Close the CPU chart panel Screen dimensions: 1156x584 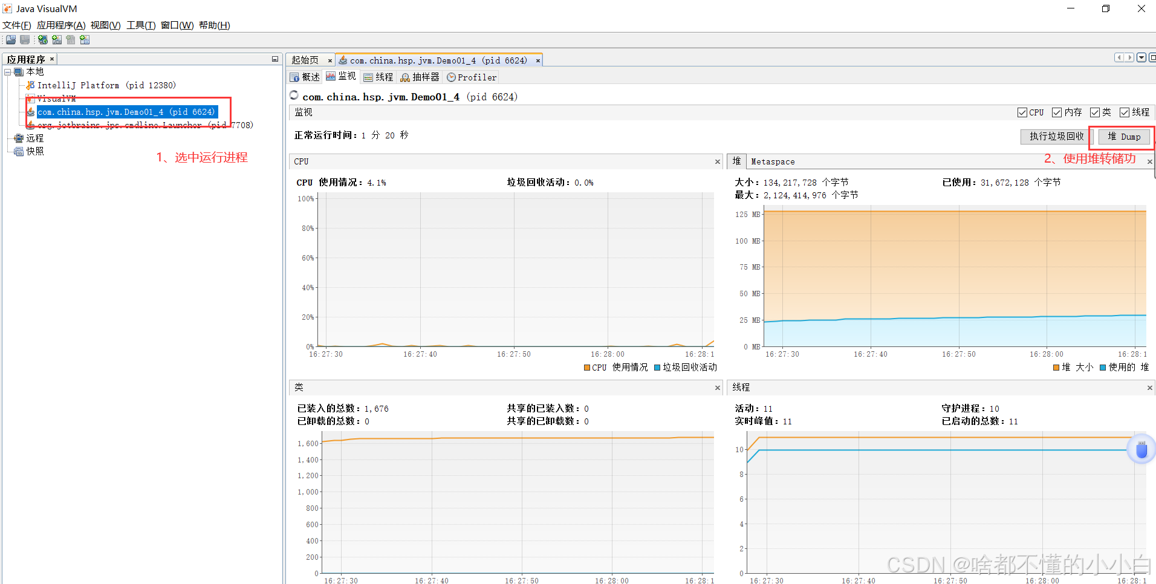tap(718, 162)
